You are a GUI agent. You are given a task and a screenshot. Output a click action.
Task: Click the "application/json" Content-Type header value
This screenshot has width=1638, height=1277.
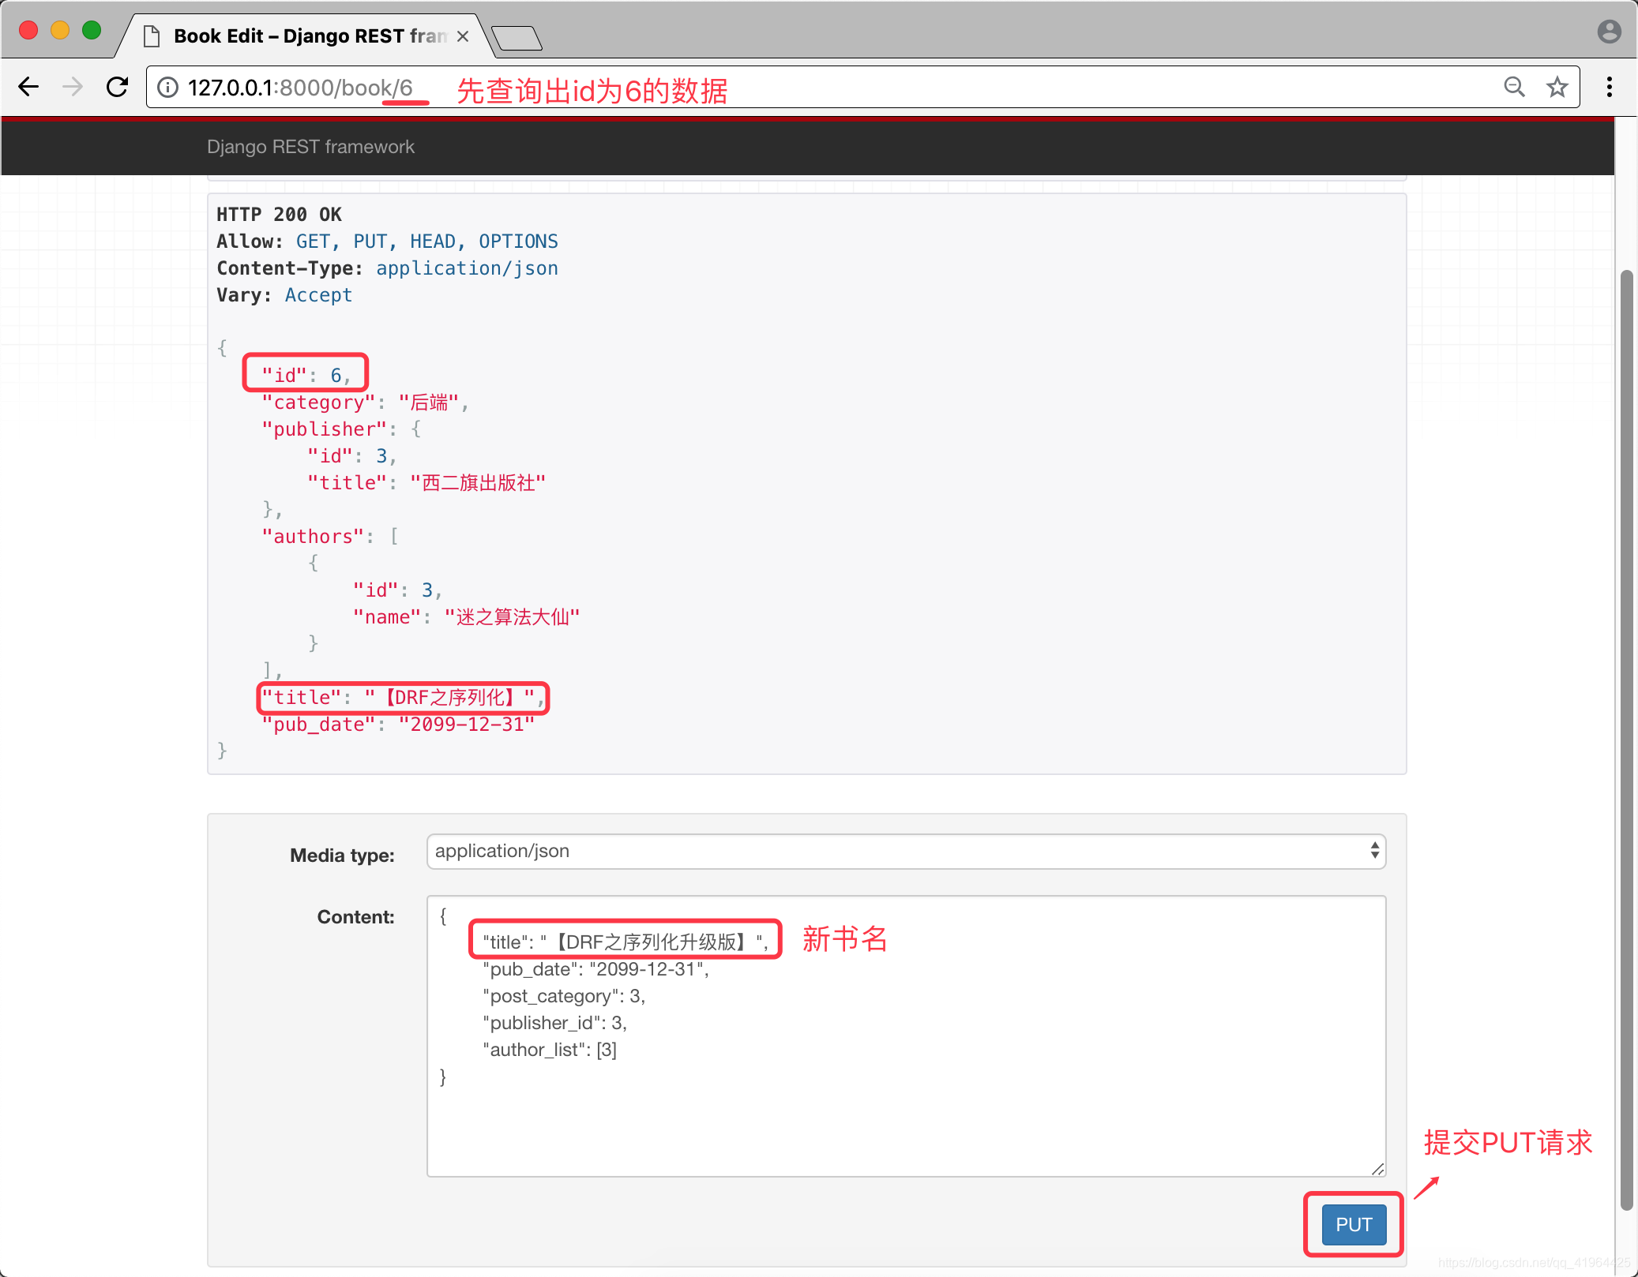pyautogui.click(x=467, y=268)
